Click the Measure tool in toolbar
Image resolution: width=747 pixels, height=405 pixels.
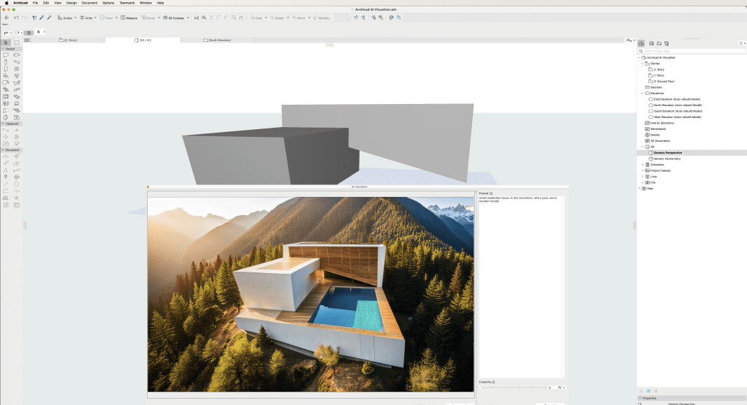(129, 17)
